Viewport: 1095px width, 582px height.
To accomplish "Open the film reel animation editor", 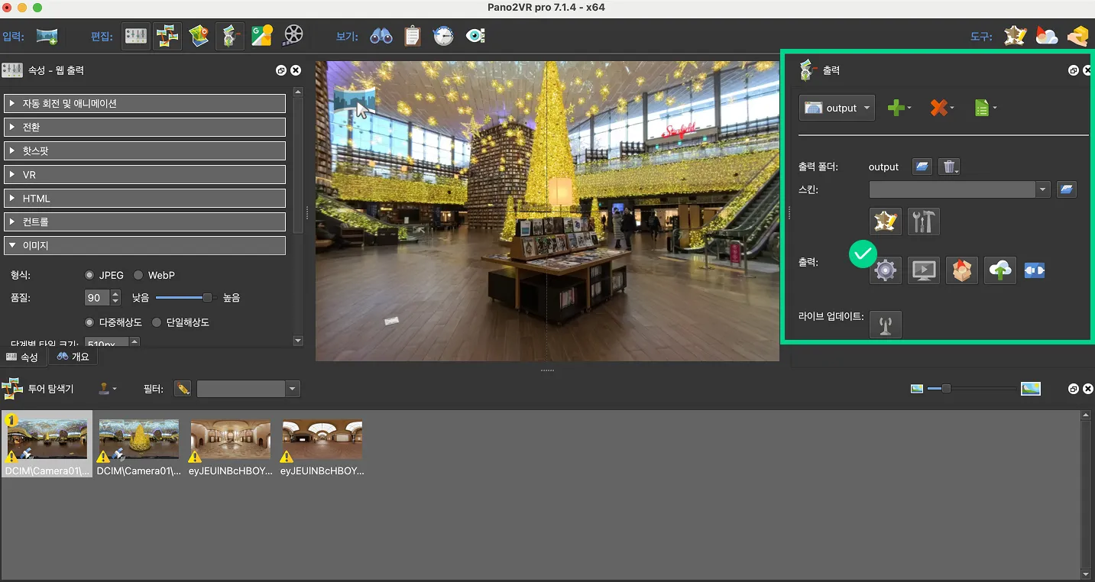I will coord(293,36).
